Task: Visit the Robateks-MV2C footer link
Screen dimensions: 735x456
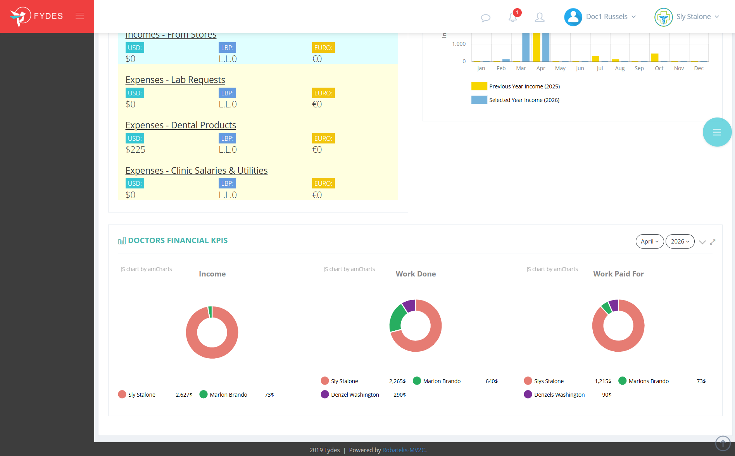Action: tap(404, 450)
